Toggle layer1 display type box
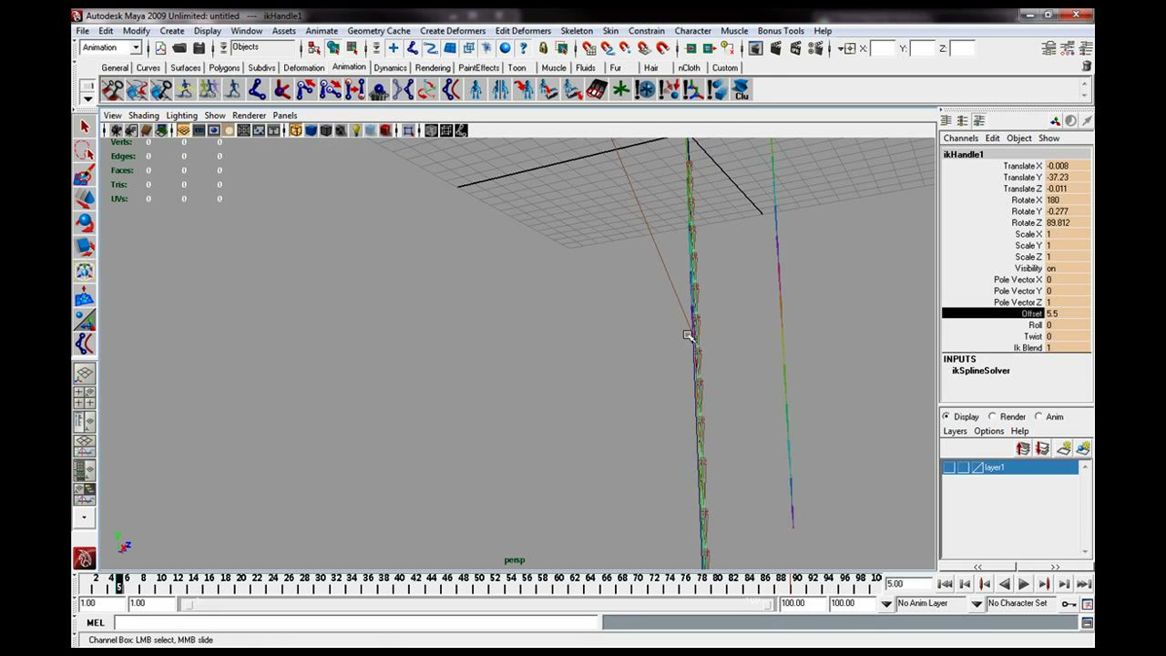1166x656 pixels. pos(963,467)
